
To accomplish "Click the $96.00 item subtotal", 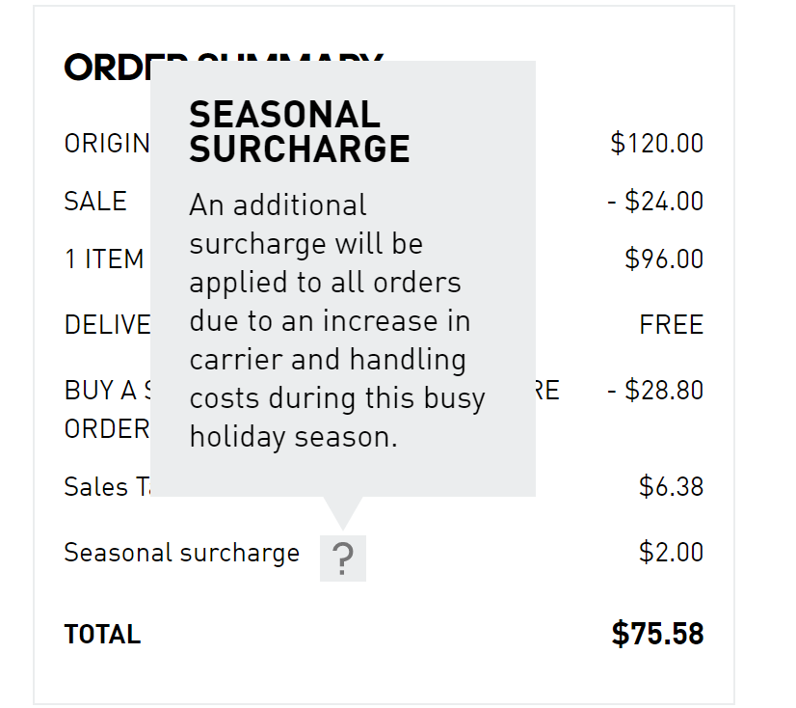I will point(664,259).
